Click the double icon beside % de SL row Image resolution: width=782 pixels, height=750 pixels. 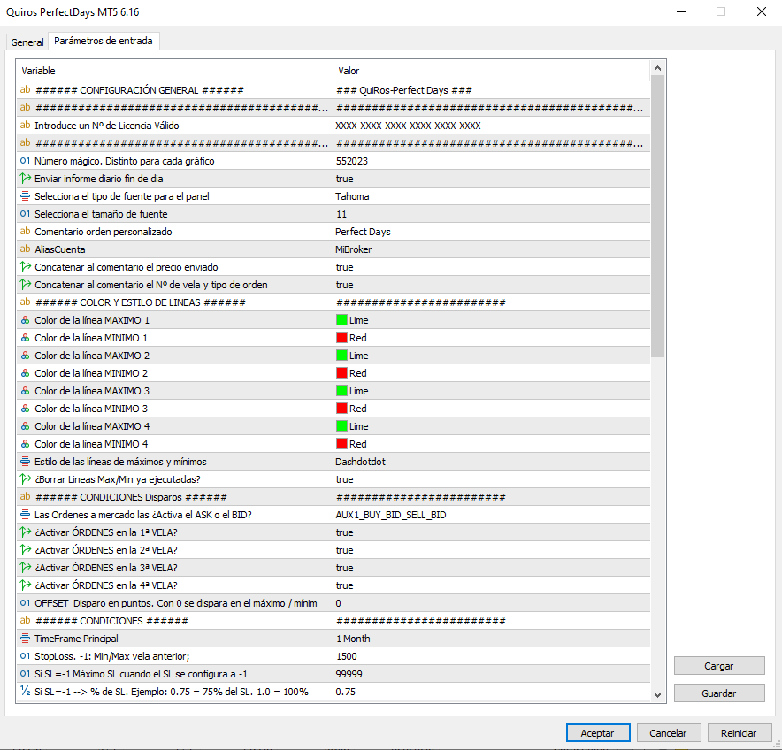tap(25, 692)
